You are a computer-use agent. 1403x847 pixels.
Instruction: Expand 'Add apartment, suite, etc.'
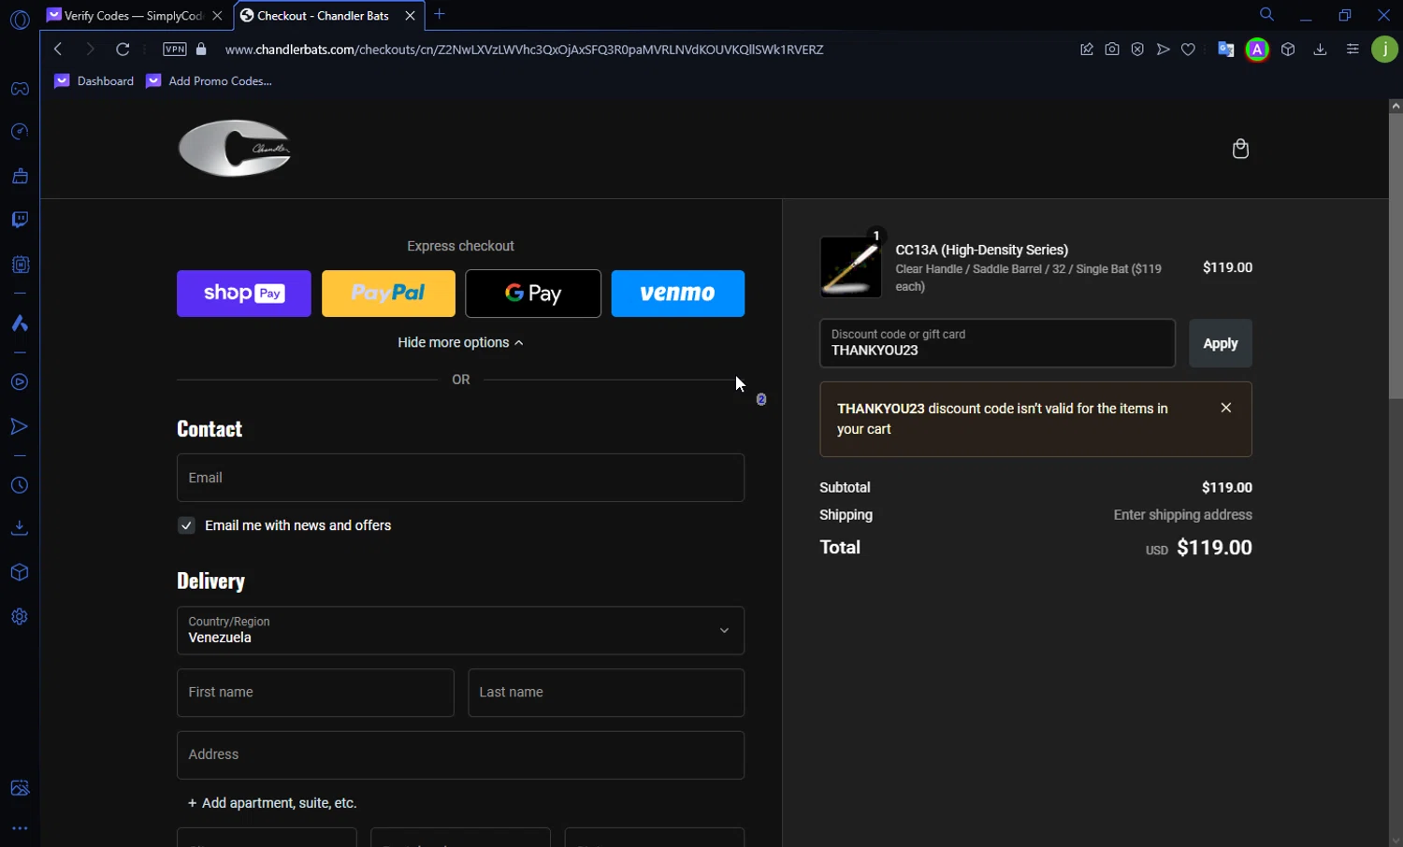pos(272,803)
